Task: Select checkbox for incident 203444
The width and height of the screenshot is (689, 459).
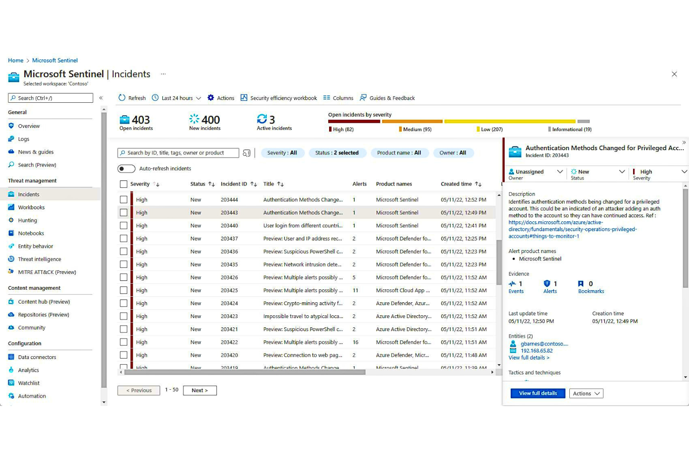Action: (x=123, y=200)
